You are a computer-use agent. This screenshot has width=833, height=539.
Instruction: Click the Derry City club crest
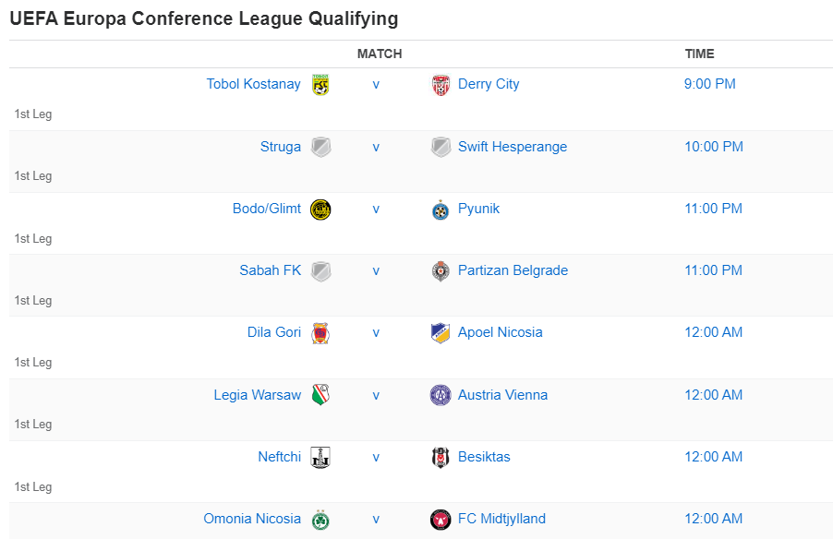[x=440, y=84]
